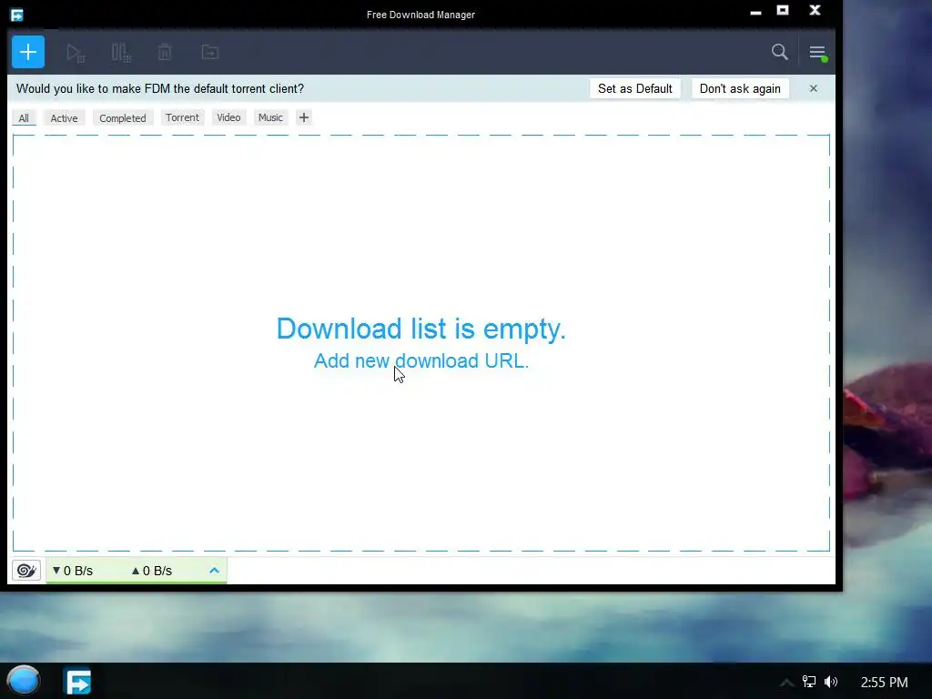932x699 pixels.
Task: Show hidden tray icons arrow
Action: click(x=786, y=683)
